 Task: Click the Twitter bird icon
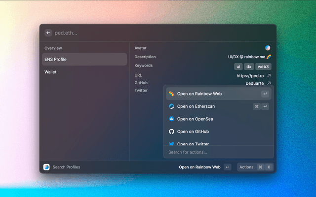171,144
